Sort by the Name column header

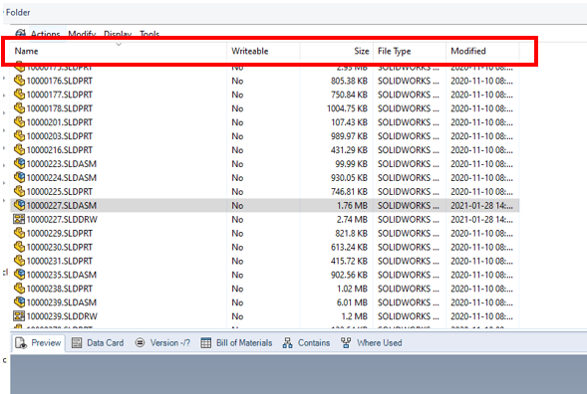[x=26, y=51]
